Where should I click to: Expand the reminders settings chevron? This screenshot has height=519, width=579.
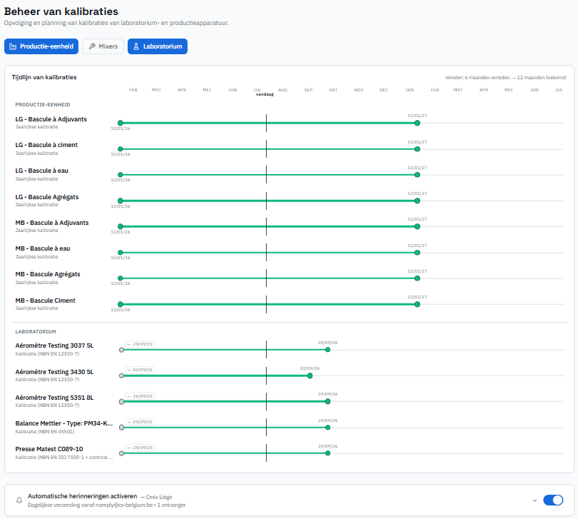click(534, 500)
